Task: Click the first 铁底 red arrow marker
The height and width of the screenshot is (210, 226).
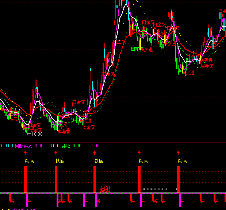Action: pyautogui.click(x=25, y=153)
